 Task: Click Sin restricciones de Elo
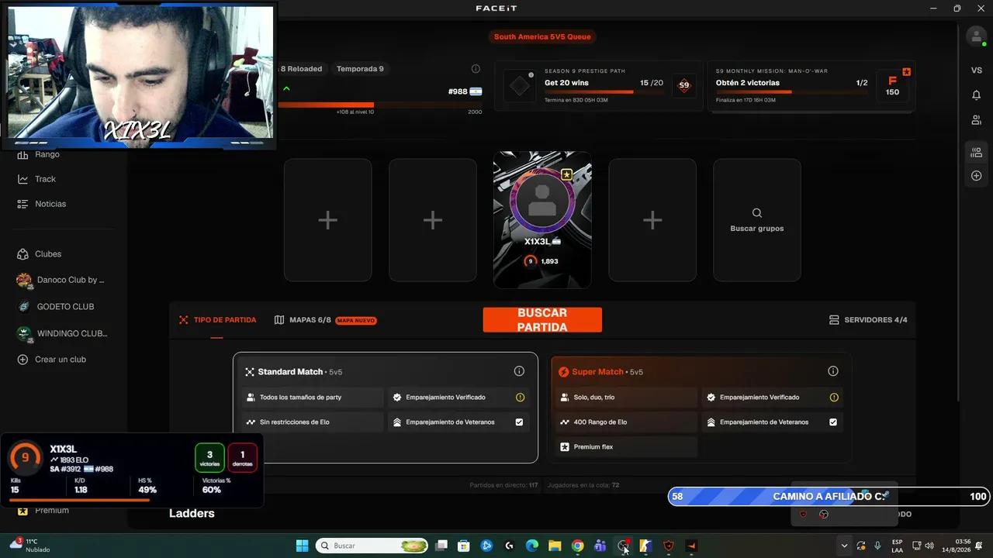tap(313, 422)
